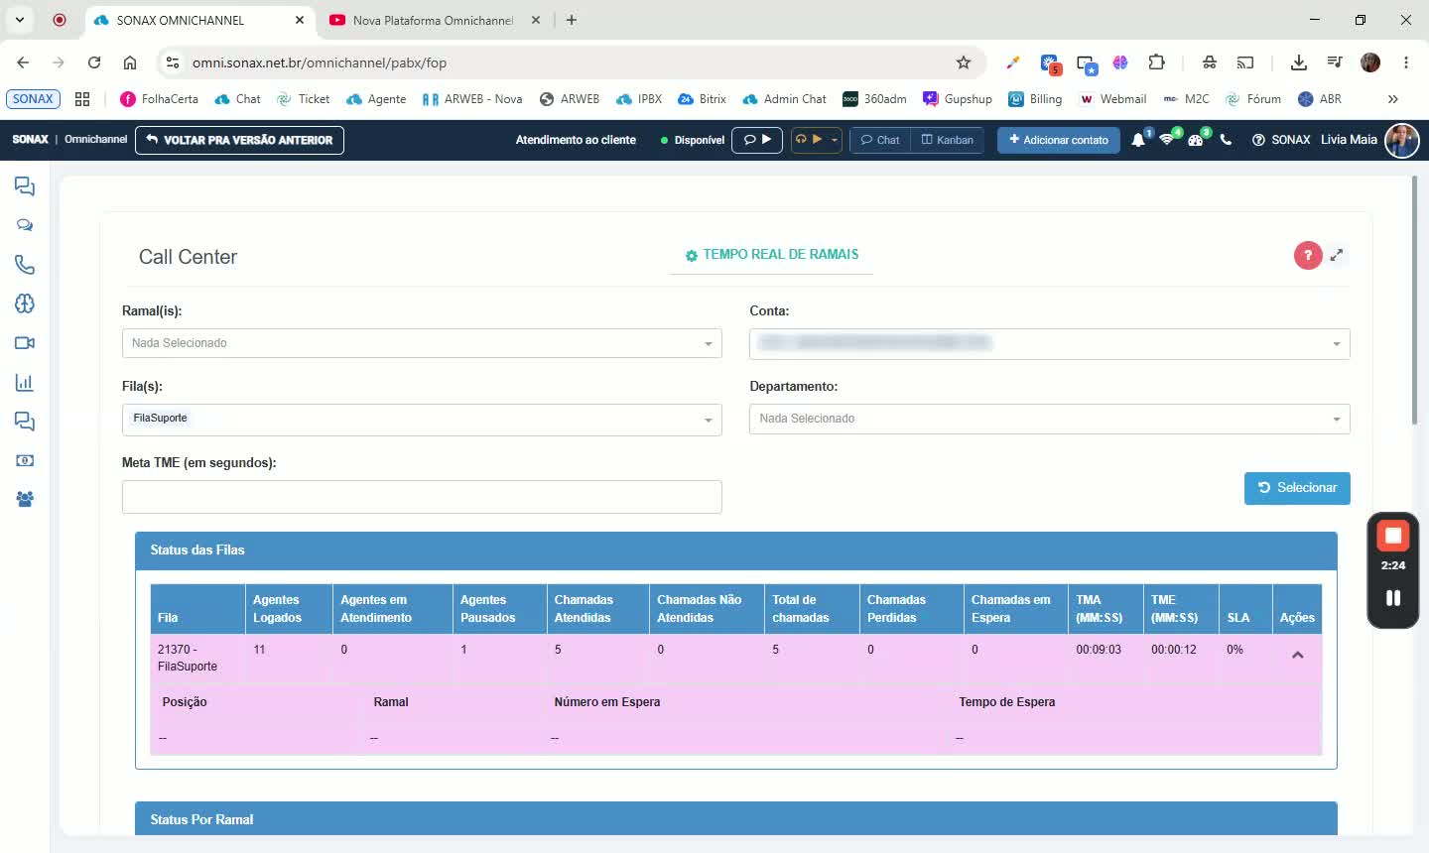Stop the screen recording
Screen dimensions: 1429x853
[1393, 536]
